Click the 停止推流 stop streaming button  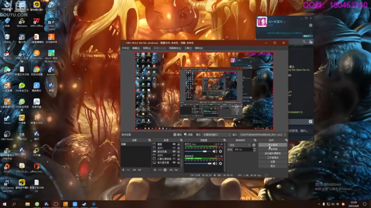(x=273, y=145)
